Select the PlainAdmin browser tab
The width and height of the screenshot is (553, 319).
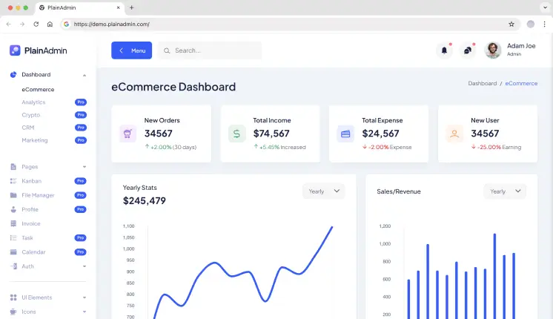click(x=79, y=7)
